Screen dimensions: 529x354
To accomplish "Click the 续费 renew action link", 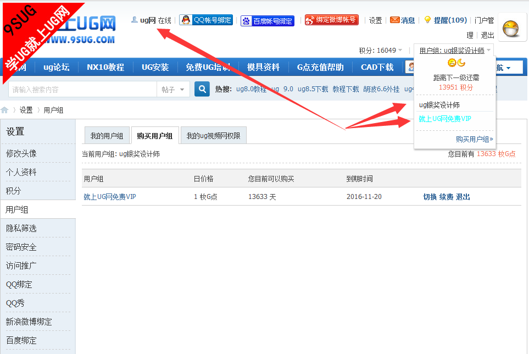I will 447,197.
